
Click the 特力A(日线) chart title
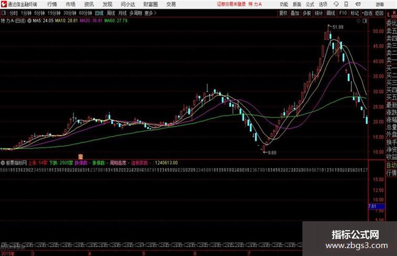(x=13, y=21)
